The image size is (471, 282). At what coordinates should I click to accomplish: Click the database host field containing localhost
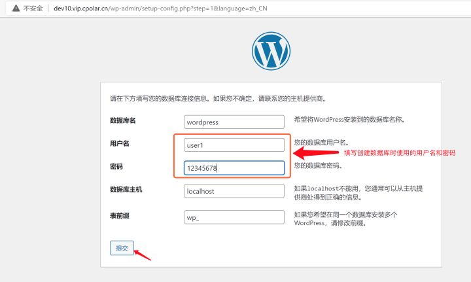pyautogui.click(x=234, y=191)
